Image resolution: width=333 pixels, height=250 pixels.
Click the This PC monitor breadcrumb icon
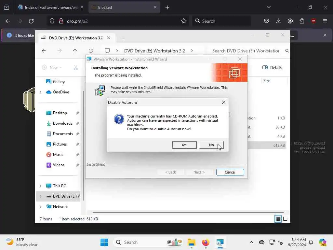click(107, 51)
